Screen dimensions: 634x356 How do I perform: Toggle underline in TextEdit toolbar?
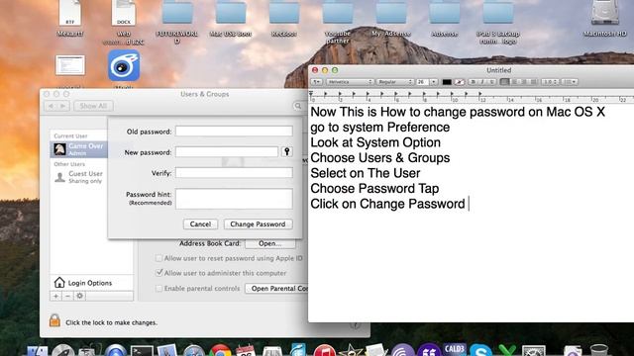[491, 82]
